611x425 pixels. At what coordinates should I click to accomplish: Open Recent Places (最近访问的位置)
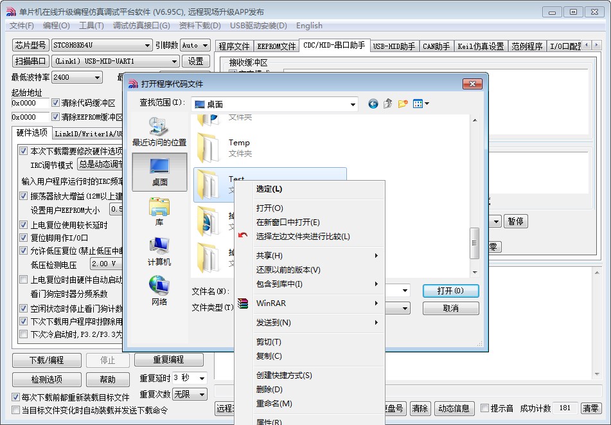point(159,132)
